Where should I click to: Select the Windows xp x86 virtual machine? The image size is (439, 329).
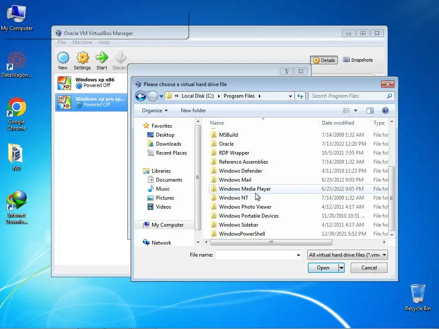click(x=91, y=83)
